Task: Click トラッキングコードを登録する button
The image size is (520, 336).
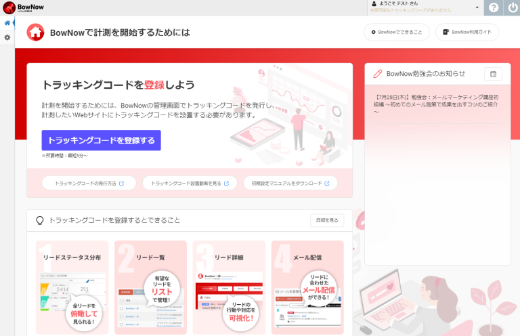Action: [x=101, y=140]
